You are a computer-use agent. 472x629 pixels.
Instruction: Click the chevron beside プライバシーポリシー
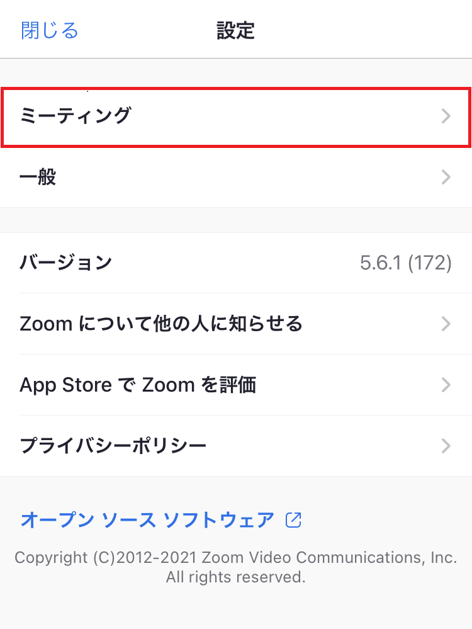click(x=446, y=446)
